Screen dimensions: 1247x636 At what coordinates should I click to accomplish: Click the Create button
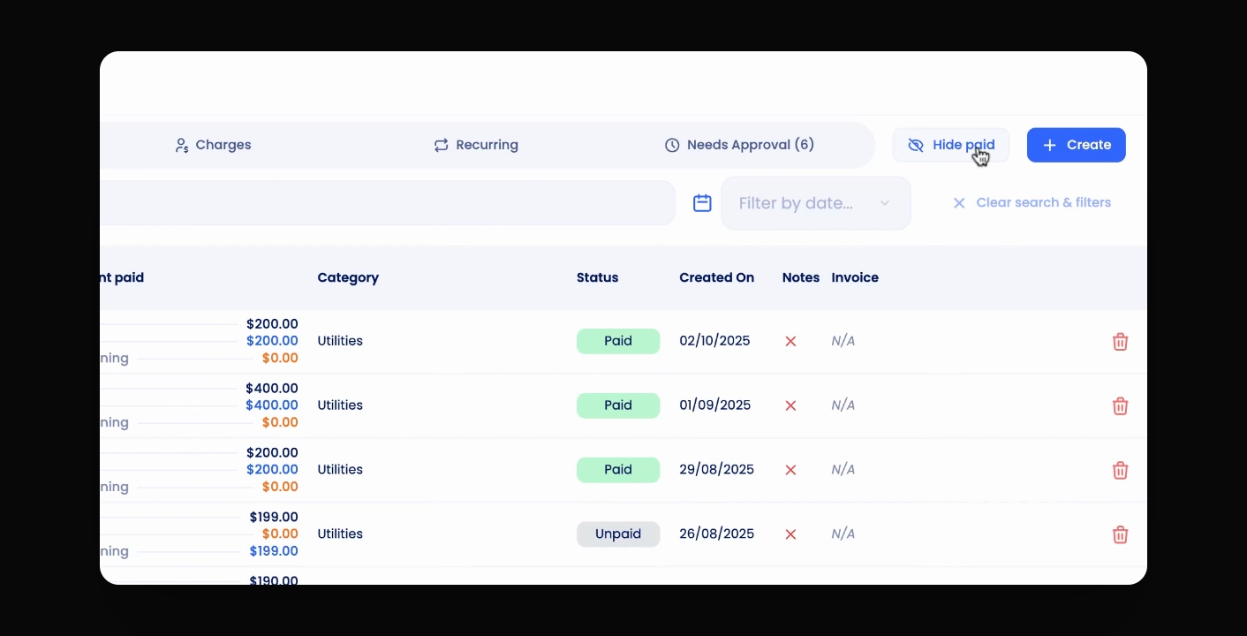[x=1076, y=145]
